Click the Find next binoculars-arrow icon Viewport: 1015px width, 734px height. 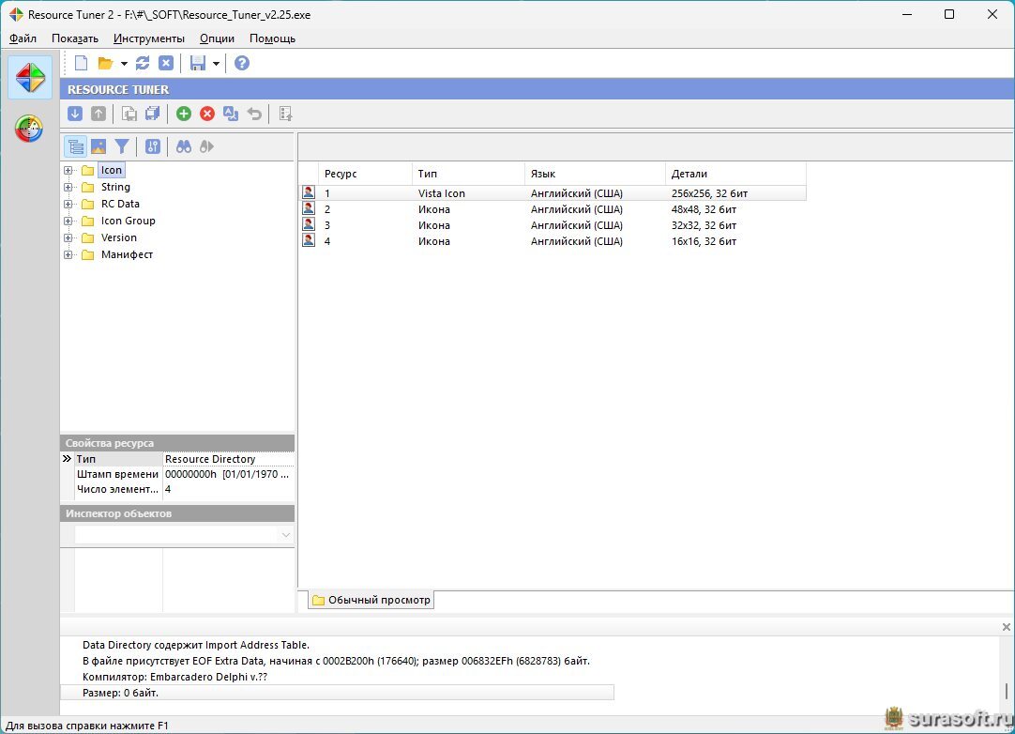(x=207, y=147)
